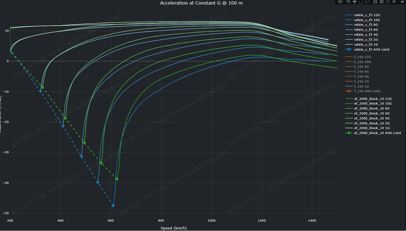
Task: Click the y-axis tick label −50
Action: [5, 214]
